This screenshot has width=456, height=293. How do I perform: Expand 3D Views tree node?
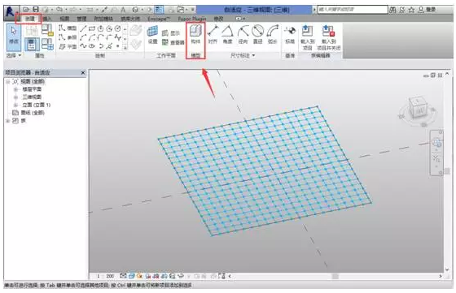[x=15, y=97]
